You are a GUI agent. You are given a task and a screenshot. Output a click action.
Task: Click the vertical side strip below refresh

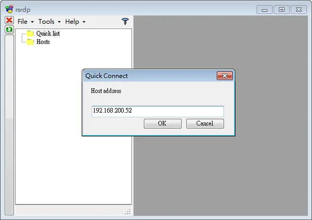[x=9, y=125]
